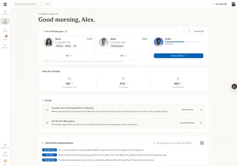
Task: Go to next AI employees page
Action: point(189,31)
